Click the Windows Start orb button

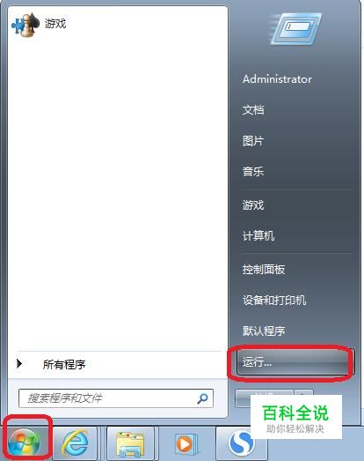(24, 442)
